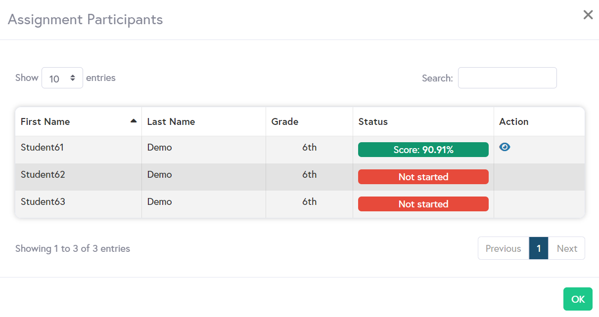Click Student63's 6th grade cell

point(309,201)
